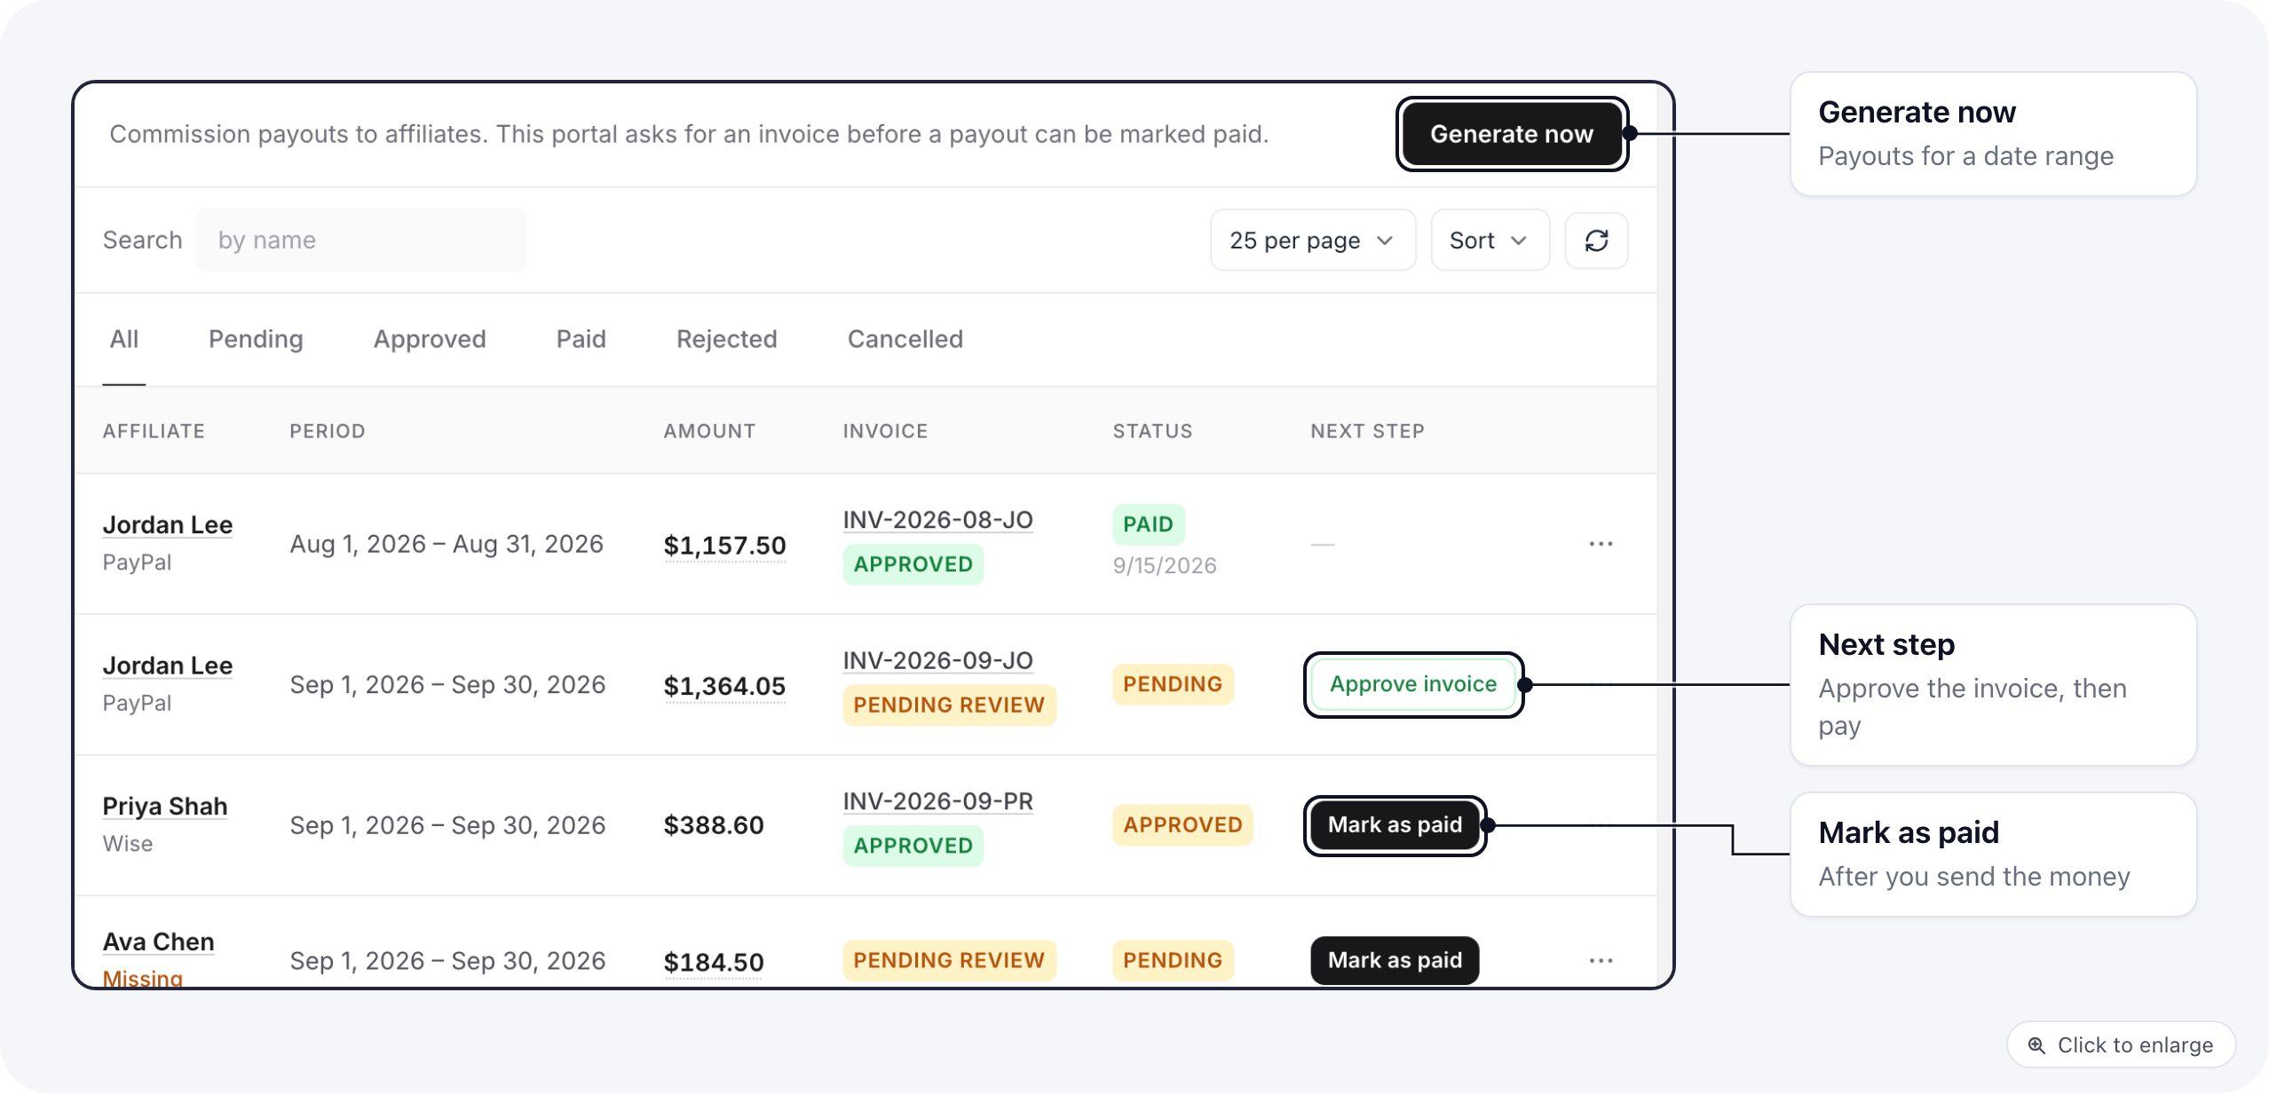Click the $1,364.05 amount
The height and width of the screenshot is (1095, 2269).
724,687
